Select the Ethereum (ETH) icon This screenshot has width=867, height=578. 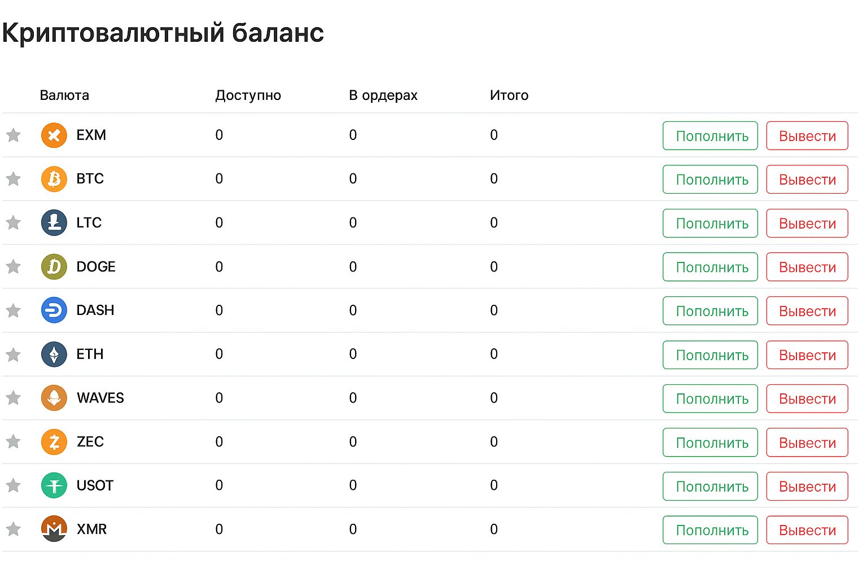[x=54, y=354]
